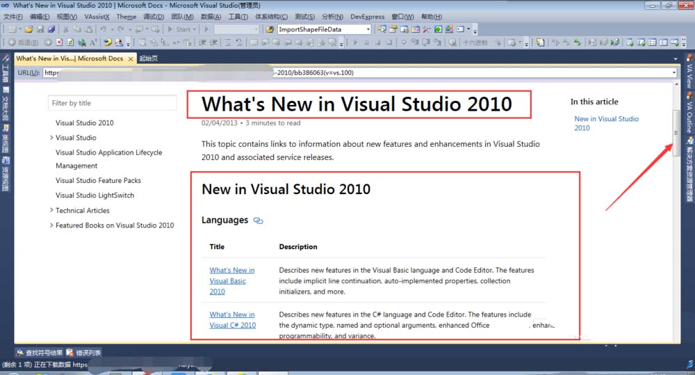Click the Increase Indent icon
Image resolution: width=695 pixels, height=375 pixels.
click(x=213, y=42)
